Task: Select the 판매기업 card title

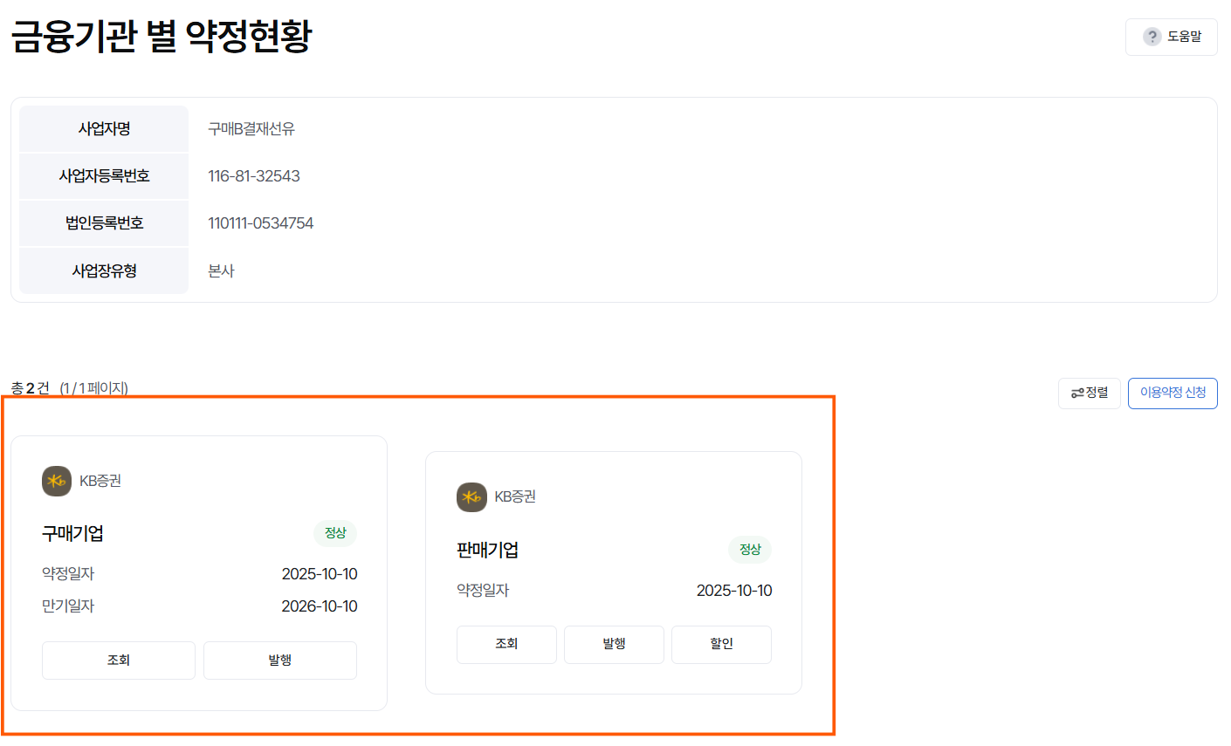Action: tap(487, 550)
